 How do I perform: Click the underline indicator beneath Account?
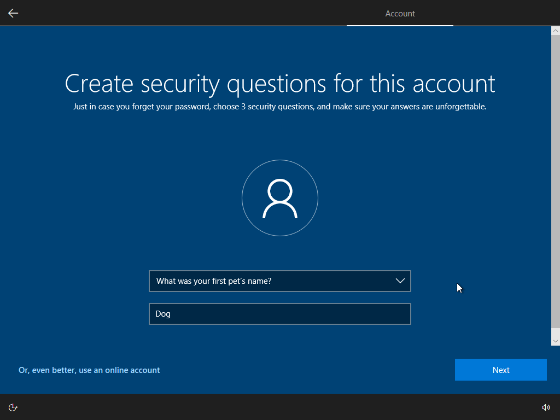tap(400, 25)
